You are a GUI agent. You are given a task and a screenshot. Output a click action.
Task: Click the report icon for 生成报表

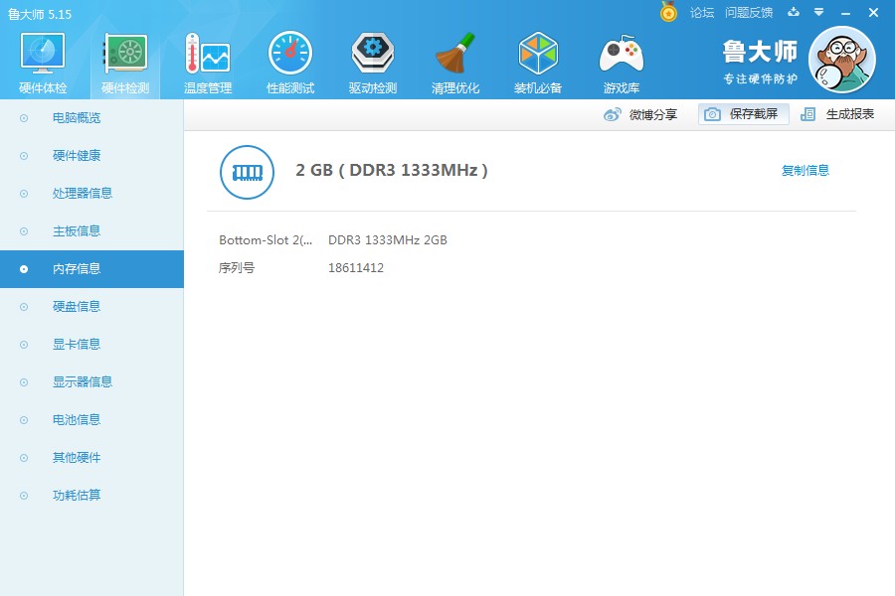807,114
